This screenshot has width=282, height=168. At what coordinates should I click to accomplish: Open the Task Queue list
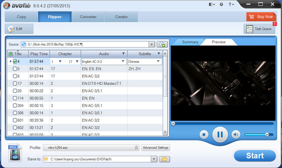pos(259,29)
